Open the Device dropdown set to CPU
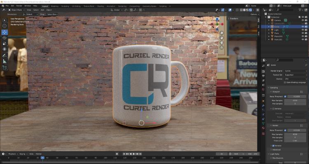 pyautogui.click(x=295, y=79)
